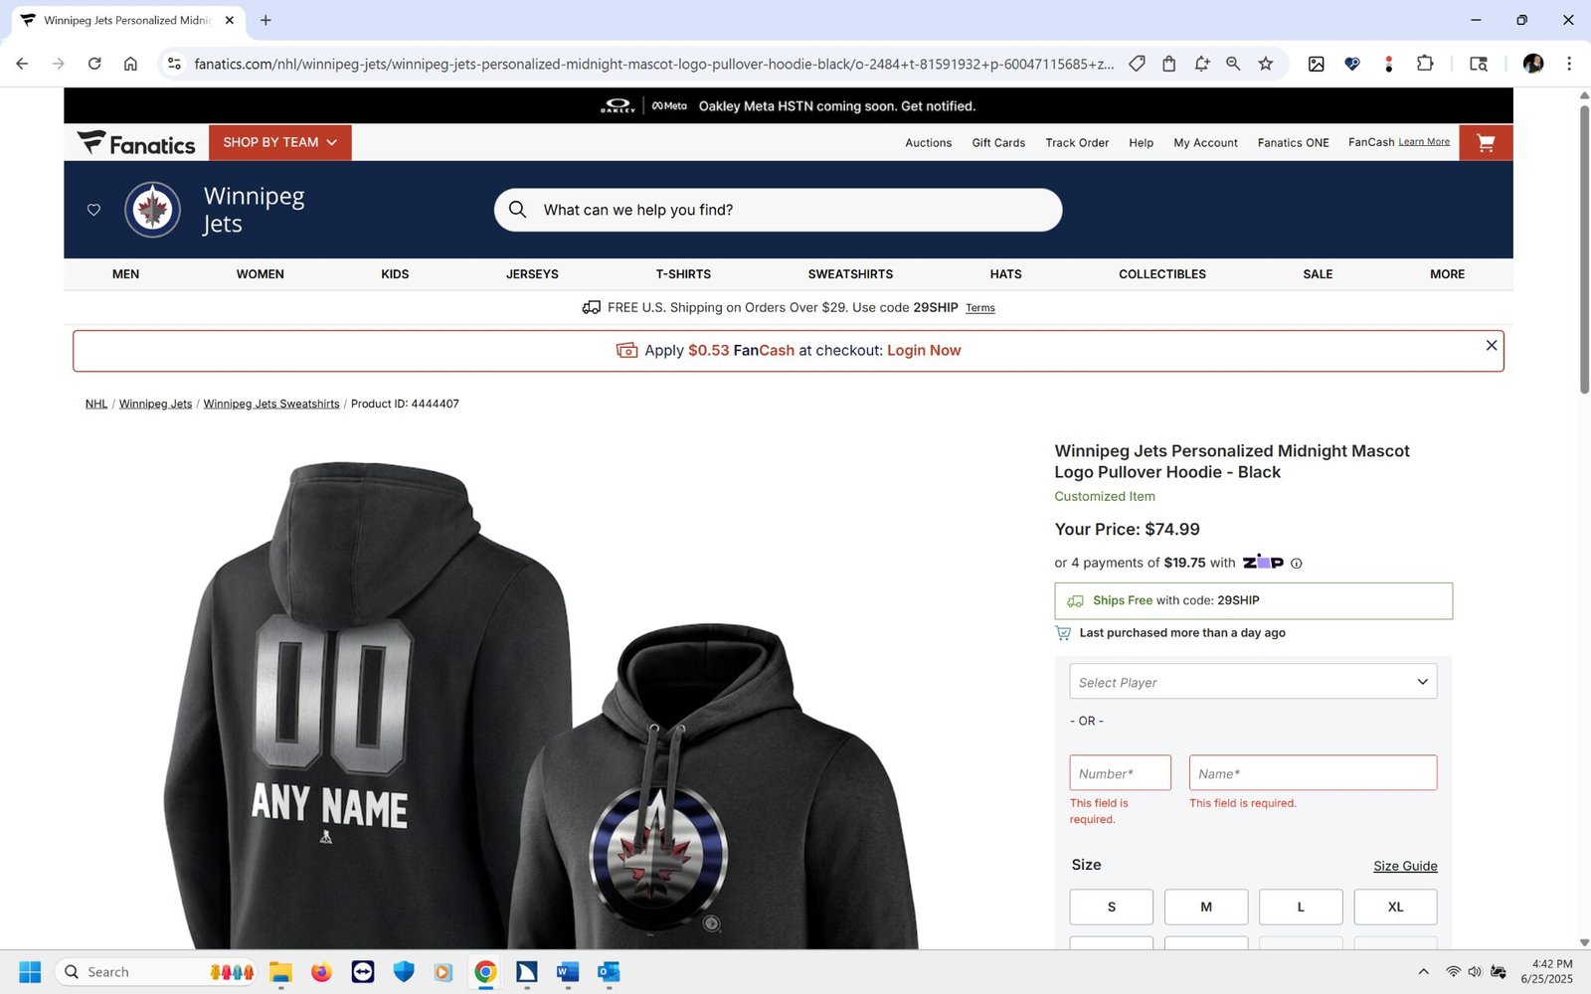The height and width of the screenshot is (994, 1591).
Task: Launch Firefox from the taskbar
Action: 321,972
